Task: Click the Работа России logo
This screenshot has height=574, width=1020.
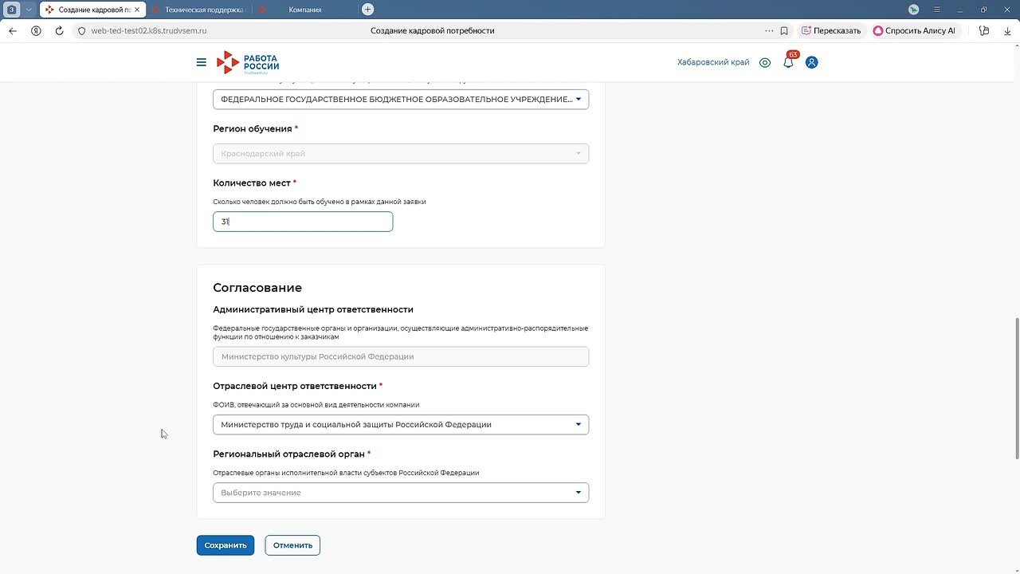Action: pos(248,62)
